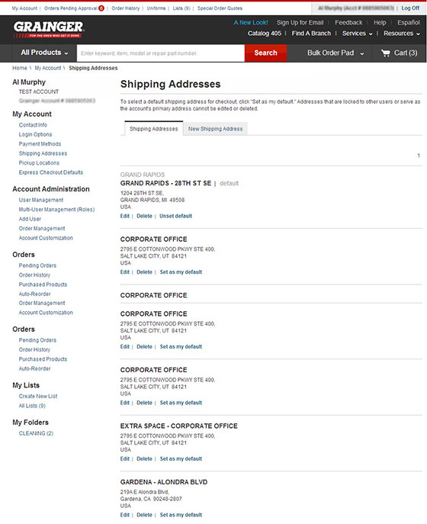This screenshot has height=524, width=427.
Task: Open My Account in the top bar
Action: click(24, 8)
